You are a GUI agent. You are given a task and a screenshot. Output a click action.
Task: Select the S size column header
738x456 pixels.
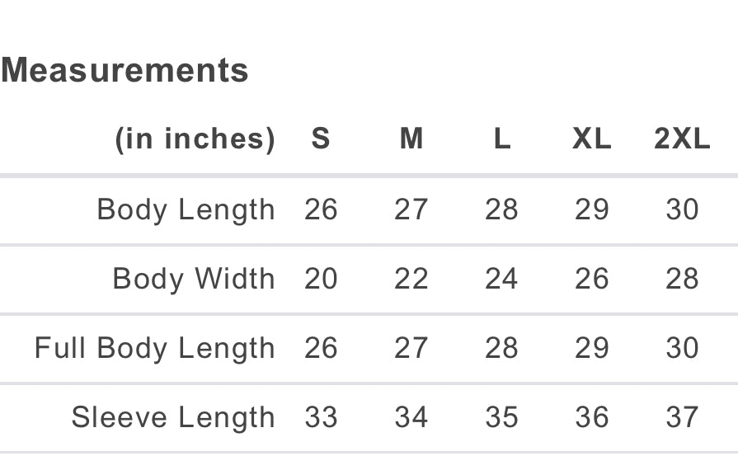tap(321, 139)
